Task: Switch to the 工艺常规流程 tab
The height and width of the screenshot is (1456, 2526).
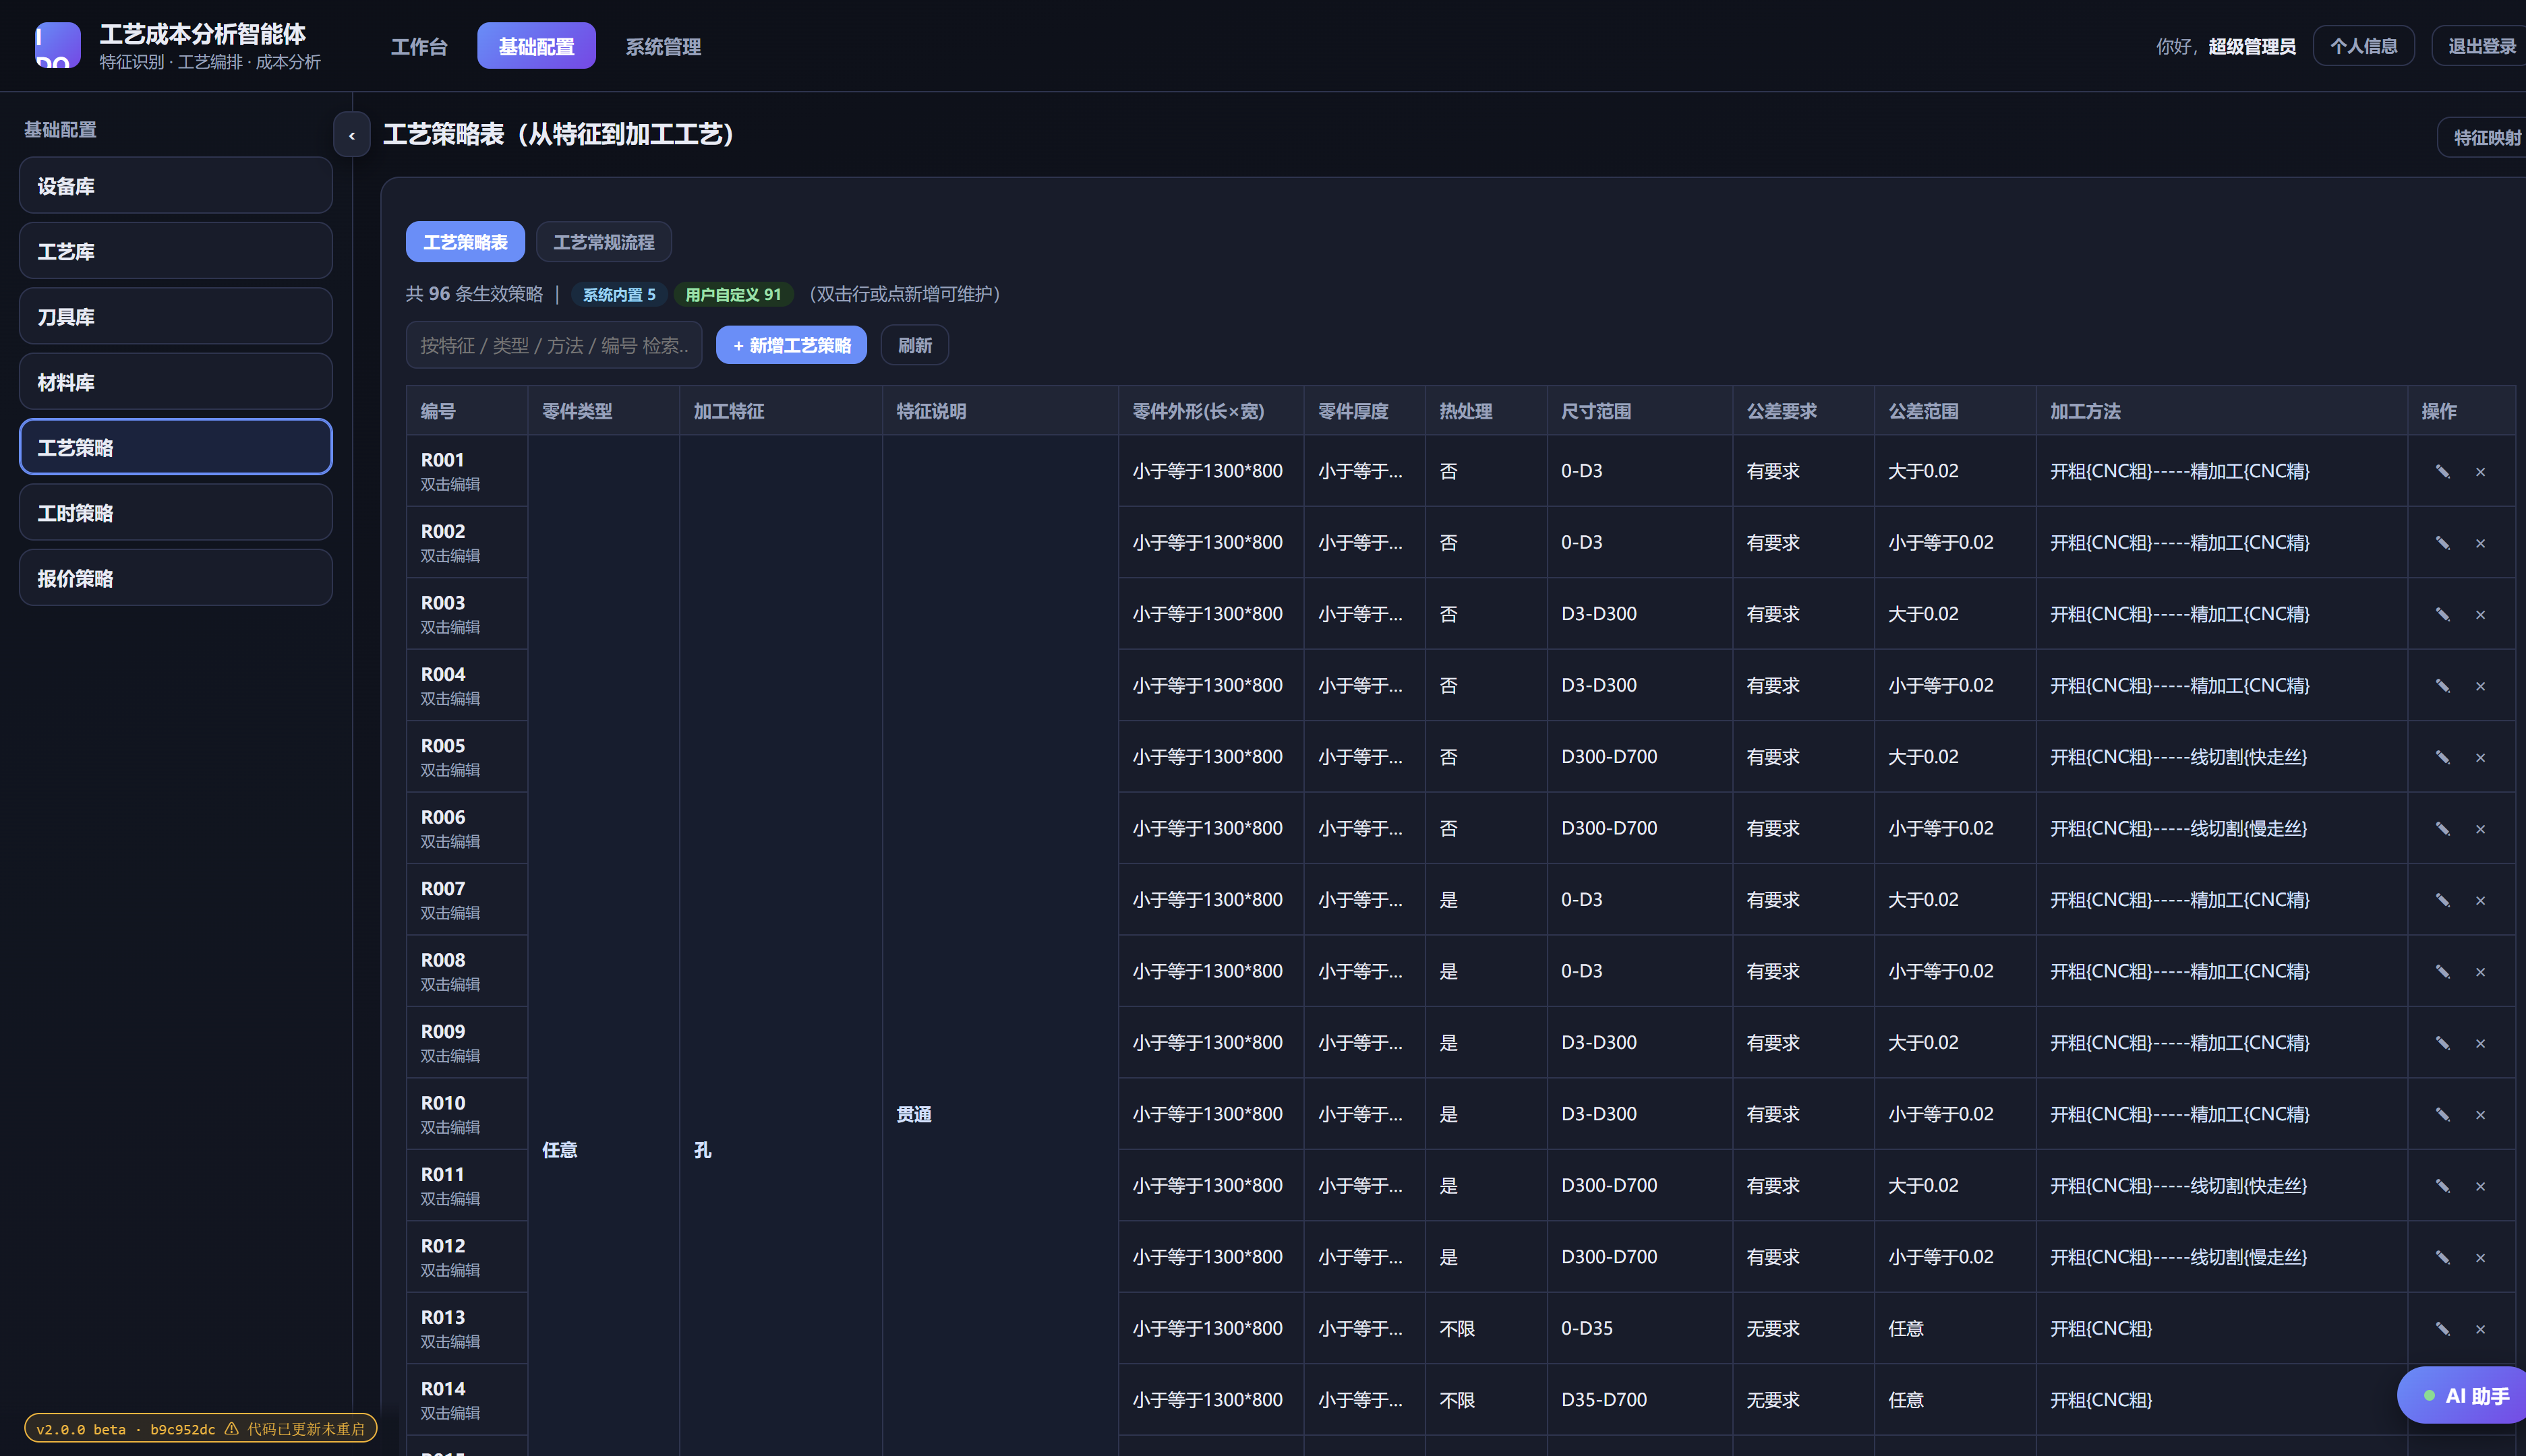Action: coord(604,242)
